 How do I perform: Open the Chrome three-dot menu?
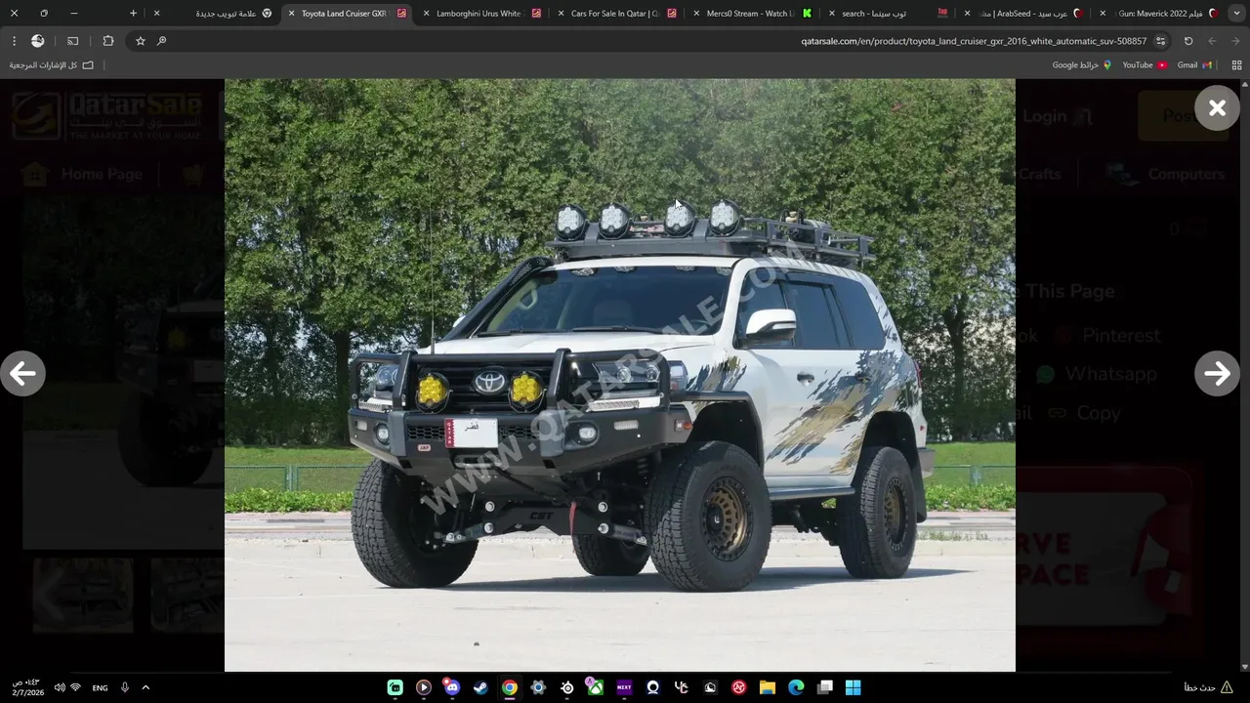pos(14,41)
